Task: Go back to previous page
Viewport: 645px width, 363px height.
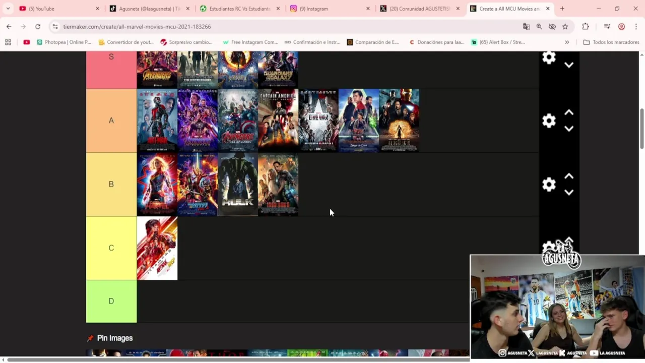Action: (x=9, y=27)
